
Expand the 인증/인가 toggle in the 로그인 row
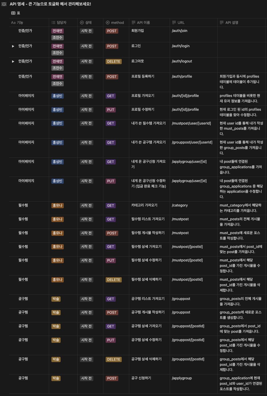click(13, 46)
